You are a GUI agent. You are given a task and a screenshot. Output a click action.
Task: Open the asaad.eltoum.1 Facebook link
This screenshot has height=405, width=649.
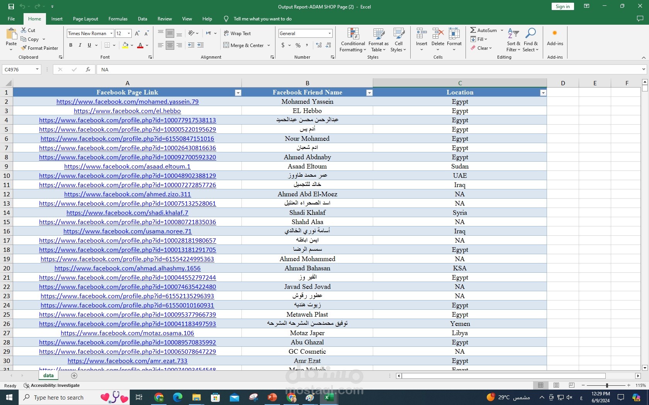click(127, 167)
